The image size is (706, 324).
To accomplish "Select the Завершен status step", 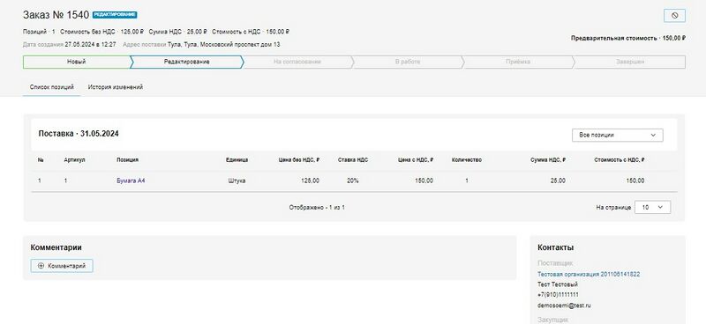I will (x=630, y=62).
